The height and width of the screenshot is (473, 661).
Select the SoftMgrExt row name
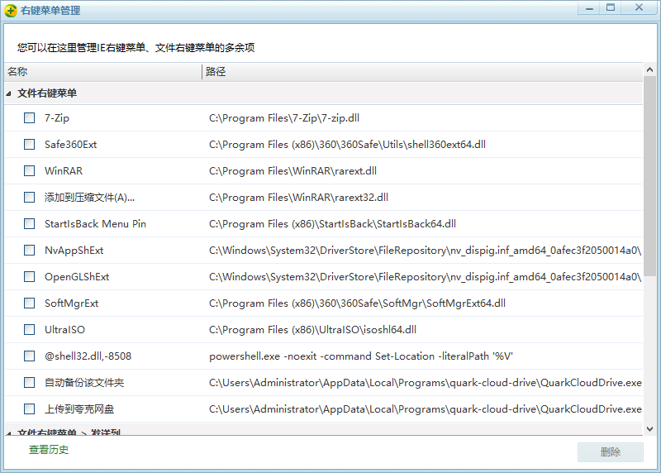tap(72, 303)
